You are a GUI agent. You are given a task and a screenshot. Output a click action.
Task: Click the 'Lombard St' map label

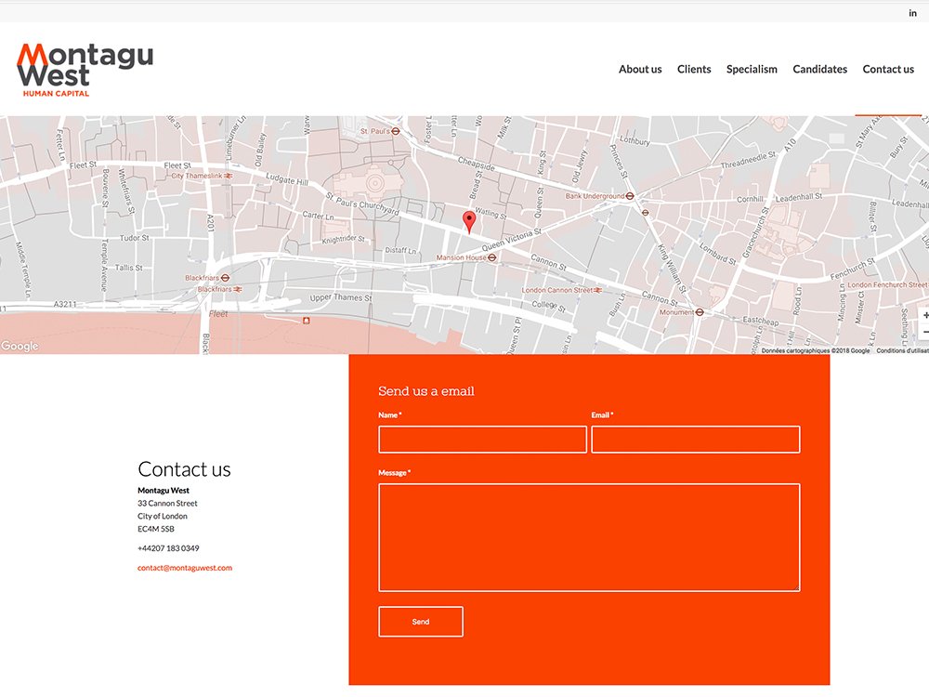[x=717, y=253]
